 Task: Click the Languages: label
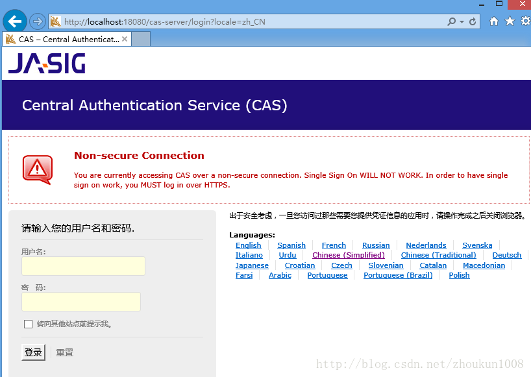click(252, 235)
